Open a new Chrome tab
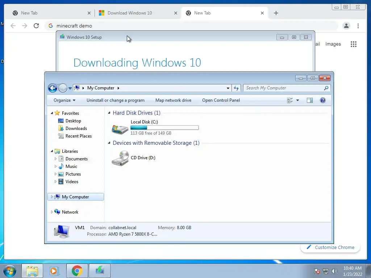Viewport: 371px width, 278px height. click(x=276, y=13)
